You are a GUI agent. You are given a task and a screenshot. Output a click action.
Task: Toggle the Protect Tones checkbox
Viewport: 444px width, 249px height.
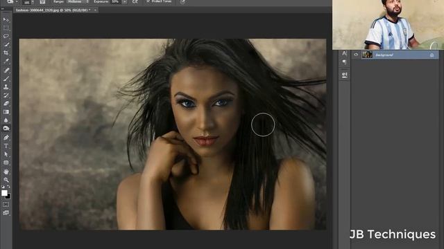point(148,1)
